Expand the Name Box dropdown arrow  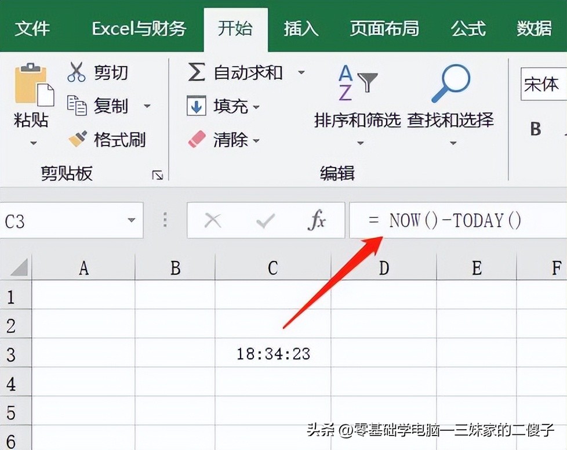pos(131,221)
